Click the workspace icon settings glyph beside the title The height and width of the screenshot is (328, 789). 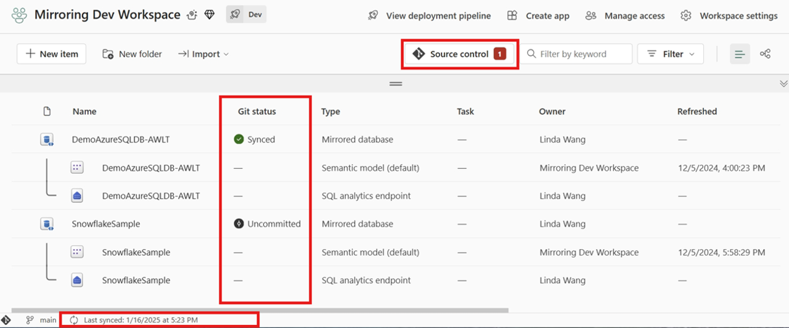coord(192,15)
